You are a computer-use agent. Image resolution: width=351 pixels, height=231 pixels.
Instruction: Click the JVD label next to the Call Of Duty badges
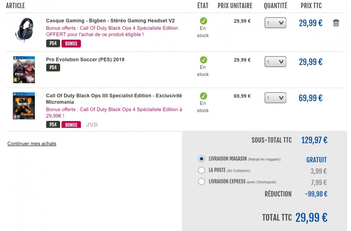92,125
